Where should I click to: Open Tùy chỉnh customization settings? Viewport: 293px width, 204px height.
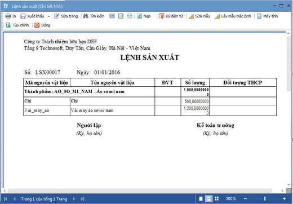(17, 25)
